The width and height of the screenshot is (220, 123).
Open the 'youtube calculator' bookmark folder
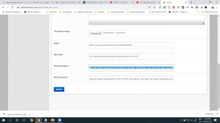click(x=116, y=12)
